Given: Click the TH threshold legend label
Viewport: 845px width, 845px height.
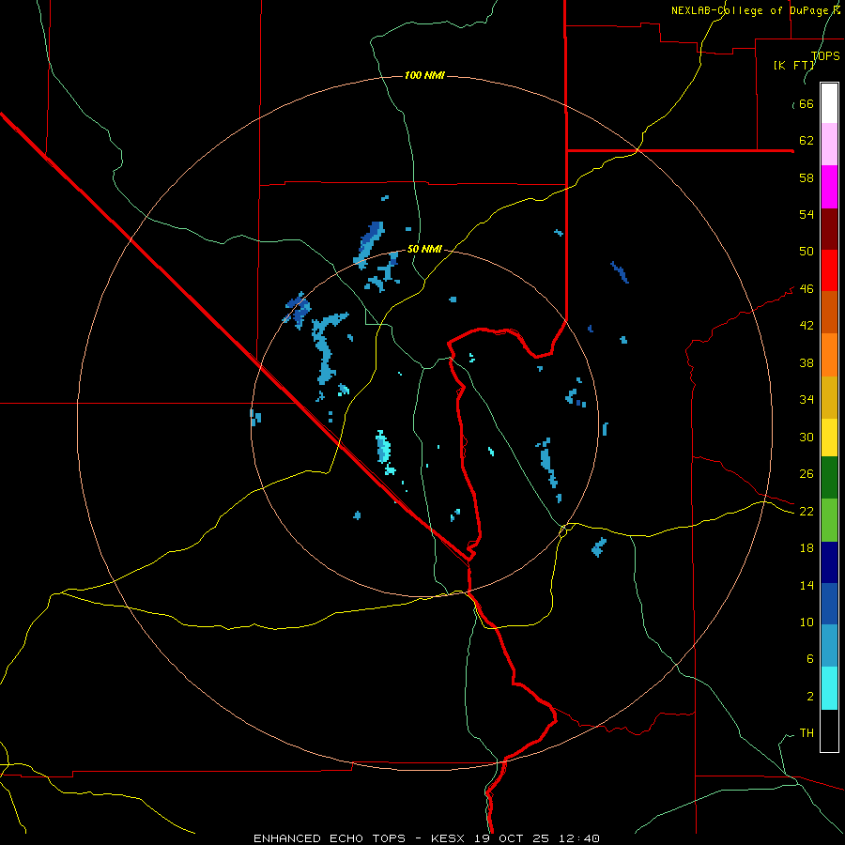Looking at the screenshot, I should pyautogui.click(x=807, y=733).
